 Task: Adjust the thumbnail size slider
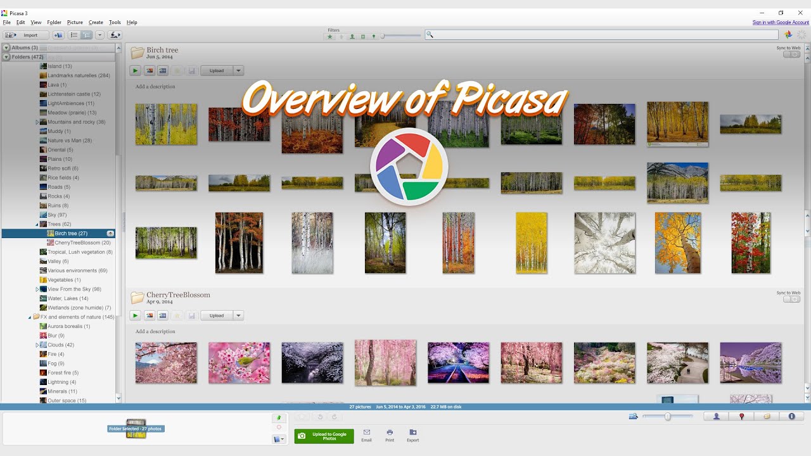click(x=667, y=416)
